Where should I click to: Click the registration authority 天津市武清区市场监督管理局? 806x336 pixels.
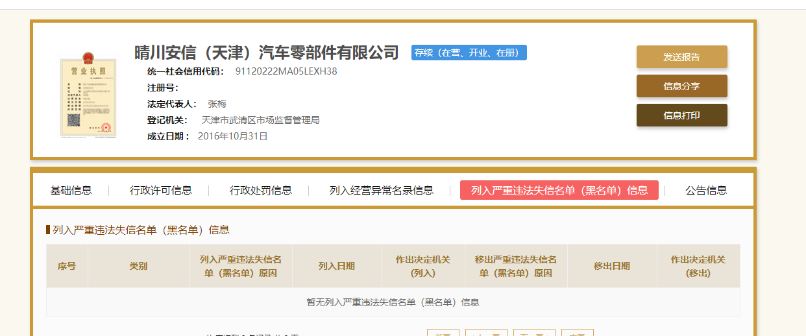(x=261, y=120)
